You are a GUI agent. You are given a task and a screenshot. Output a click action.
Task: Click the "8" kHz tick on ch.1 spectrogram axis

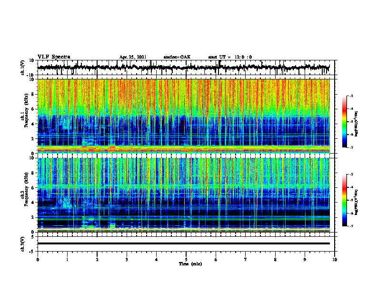[x=33, y=94]
